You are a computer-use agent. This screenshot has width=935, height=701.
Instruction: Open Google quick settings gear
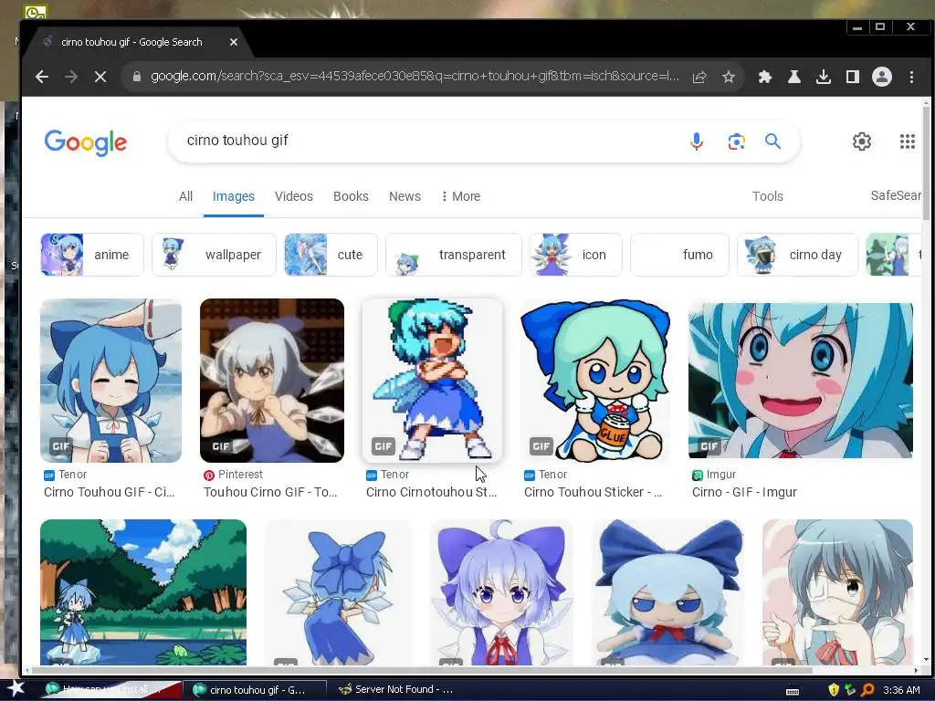pyautogui.click(x=862, y=141)
